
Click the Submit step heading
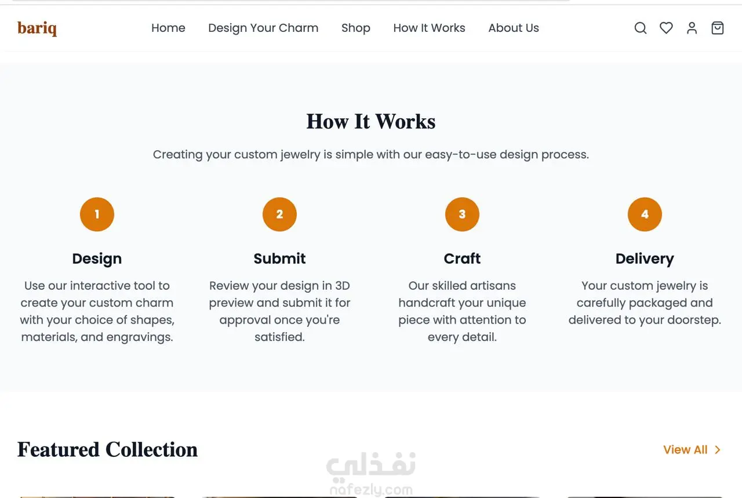(x=279, y=259)
